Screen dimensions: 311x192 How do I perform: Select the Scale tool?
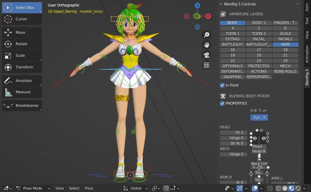click(x=22, y=55)
